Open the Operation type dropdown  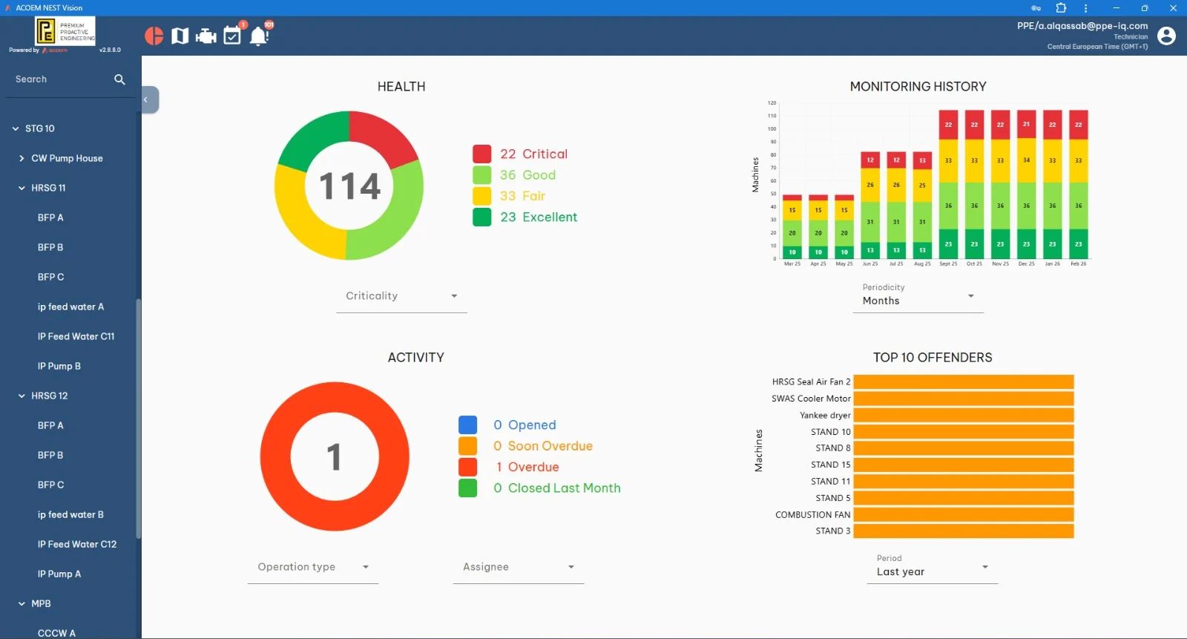click(x=313, y=567)
